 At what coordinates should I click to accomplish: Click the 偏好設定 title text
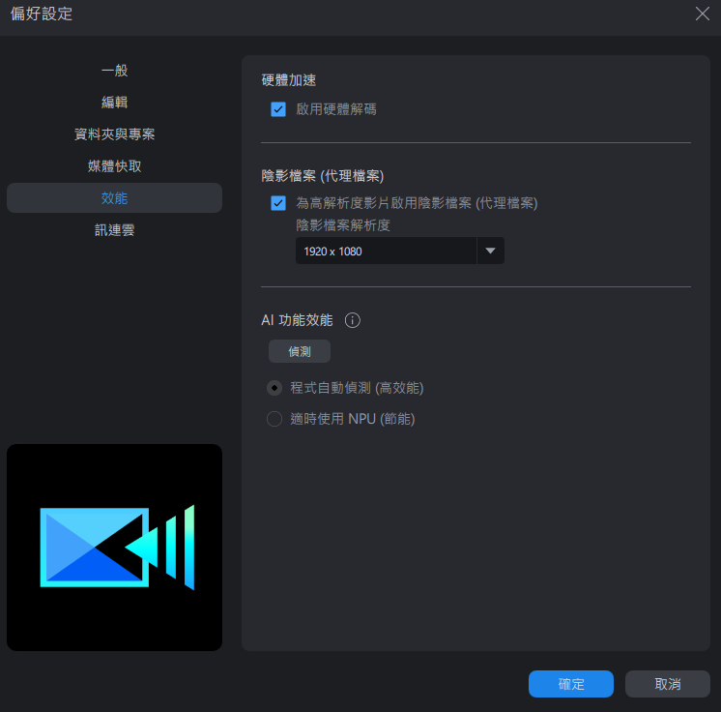pyautogui.click(x=42, y=14)
